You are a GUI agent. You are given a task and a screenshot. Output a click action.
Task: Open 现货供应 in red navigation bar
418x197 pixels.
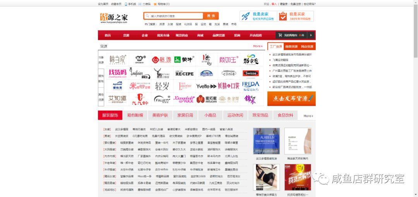pos(182,35)
